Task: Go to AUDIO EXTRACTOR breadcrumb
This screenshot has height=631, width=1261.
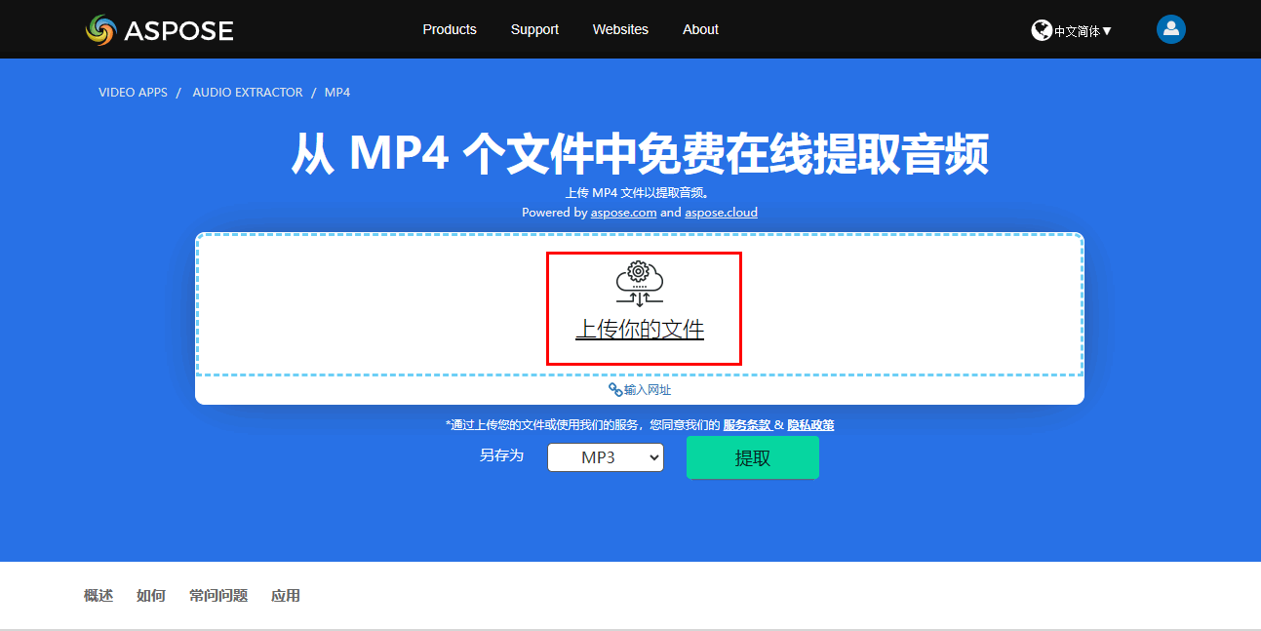Action: pyautogui.click(x=248, y=93)
